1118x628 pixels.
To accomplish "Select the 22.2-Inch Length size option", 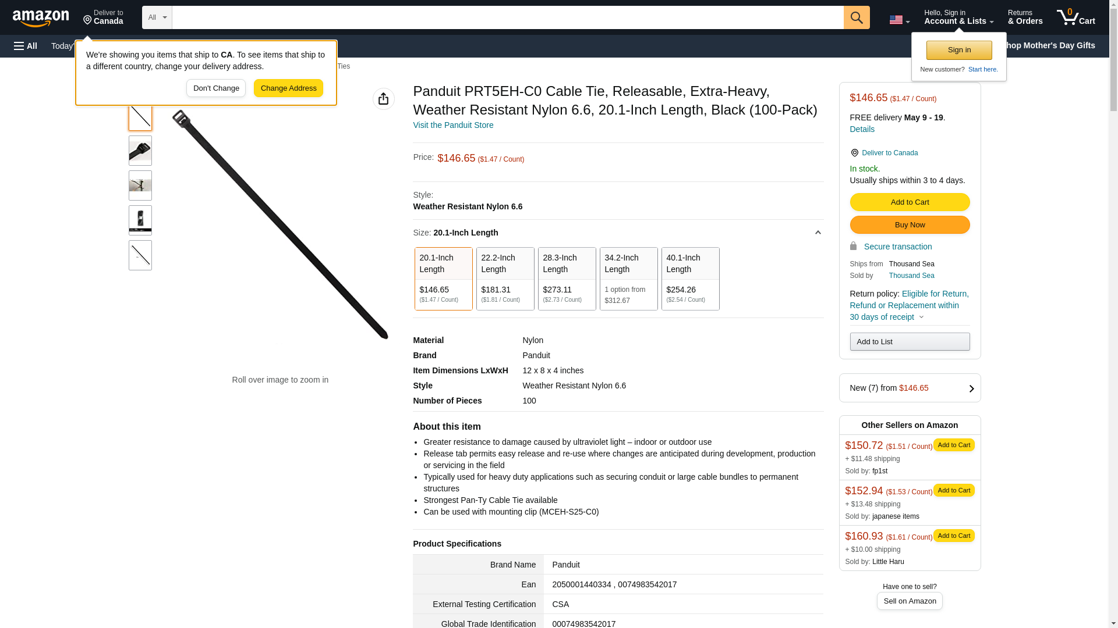I will pos(505,279).
